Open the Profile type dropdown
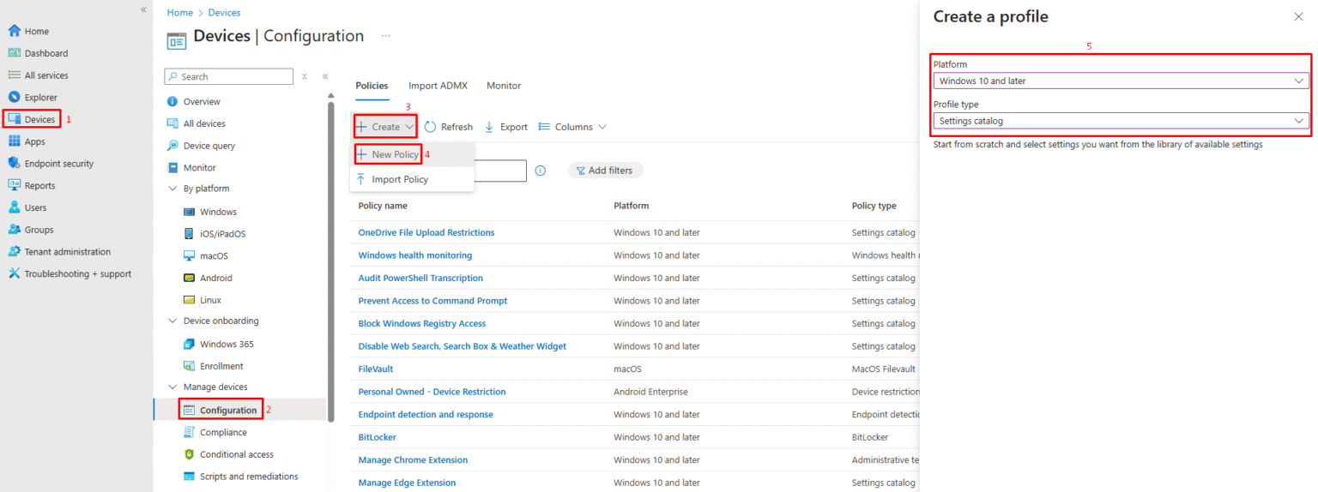1318x492 pixels. (1121, 121)
